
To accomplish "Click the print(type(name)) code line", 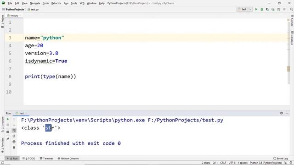I will [x=51, y=77].
